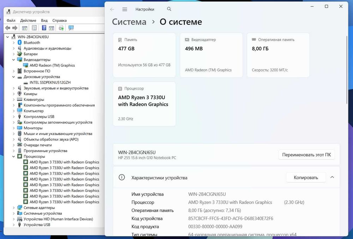Collapse the Характеристики устройства section chevron

[332, 177]
